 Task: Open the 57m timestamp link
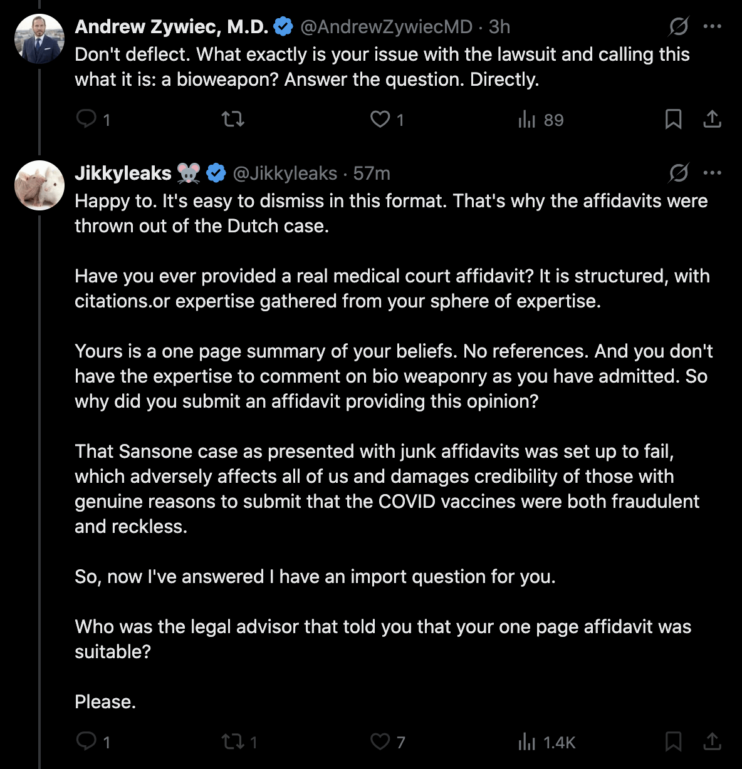372,173
